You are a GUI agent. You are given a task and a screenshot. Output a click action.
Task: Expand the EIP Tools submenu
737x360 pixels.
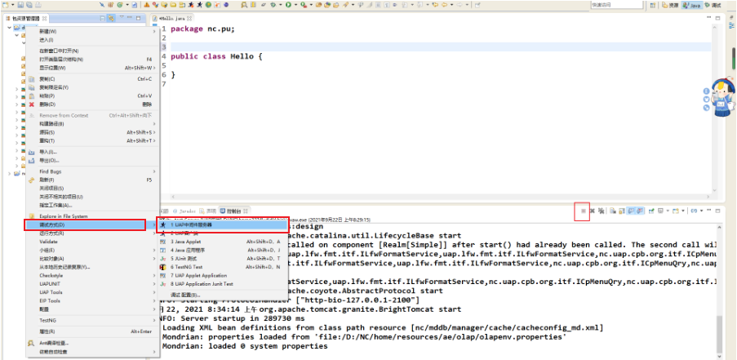click(91, 300)
